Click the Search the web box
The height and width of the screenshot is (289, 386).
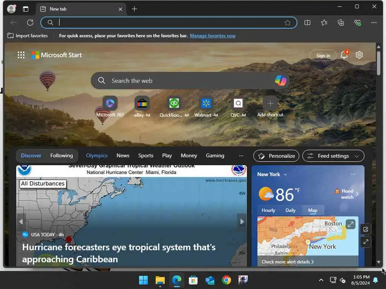(190, 81)
